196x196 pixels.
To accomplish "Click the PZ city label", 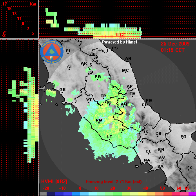I will point(189,167).
